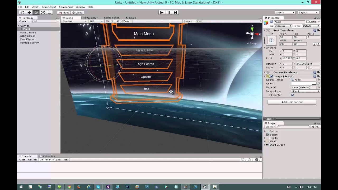The width and height of the screenshot is (338, 190).
Task: Toggle the Static checkbox
Action: (307, 22)
